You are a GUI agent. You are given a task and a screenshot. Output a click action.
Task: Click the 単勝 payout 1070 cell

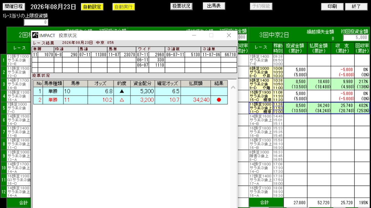(46, 55)
